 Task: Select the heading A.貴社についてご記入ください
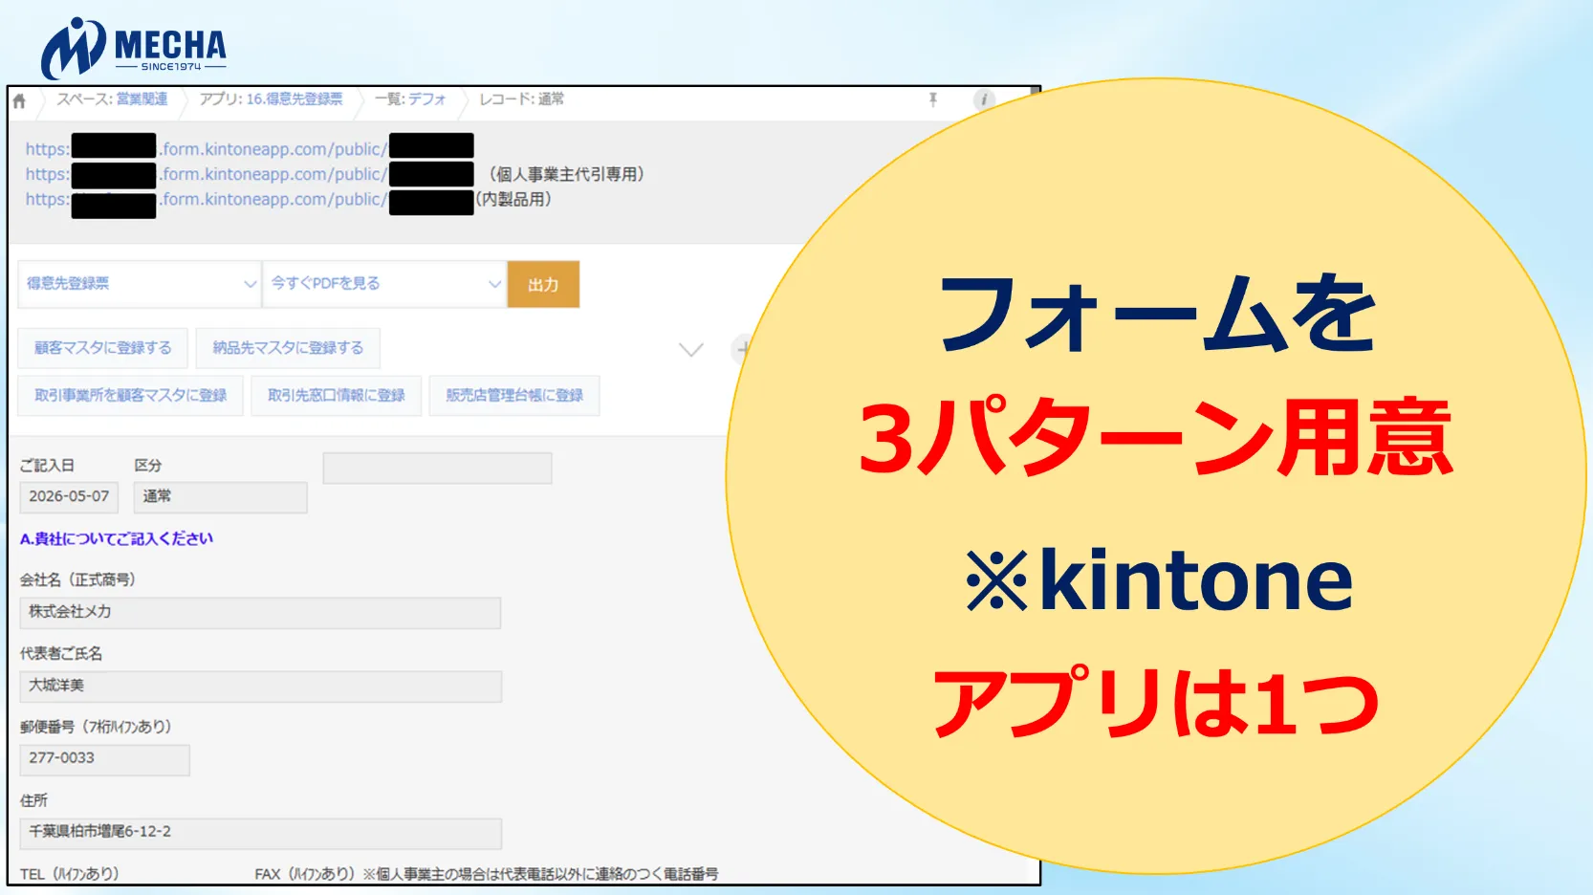117,539
